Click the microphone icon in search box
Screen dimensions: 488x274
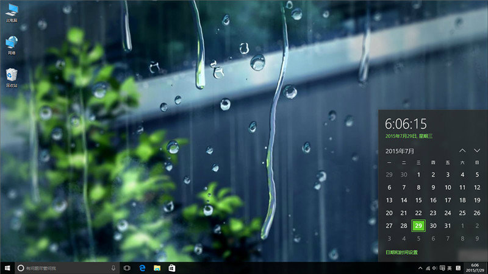tap(113, 268)
